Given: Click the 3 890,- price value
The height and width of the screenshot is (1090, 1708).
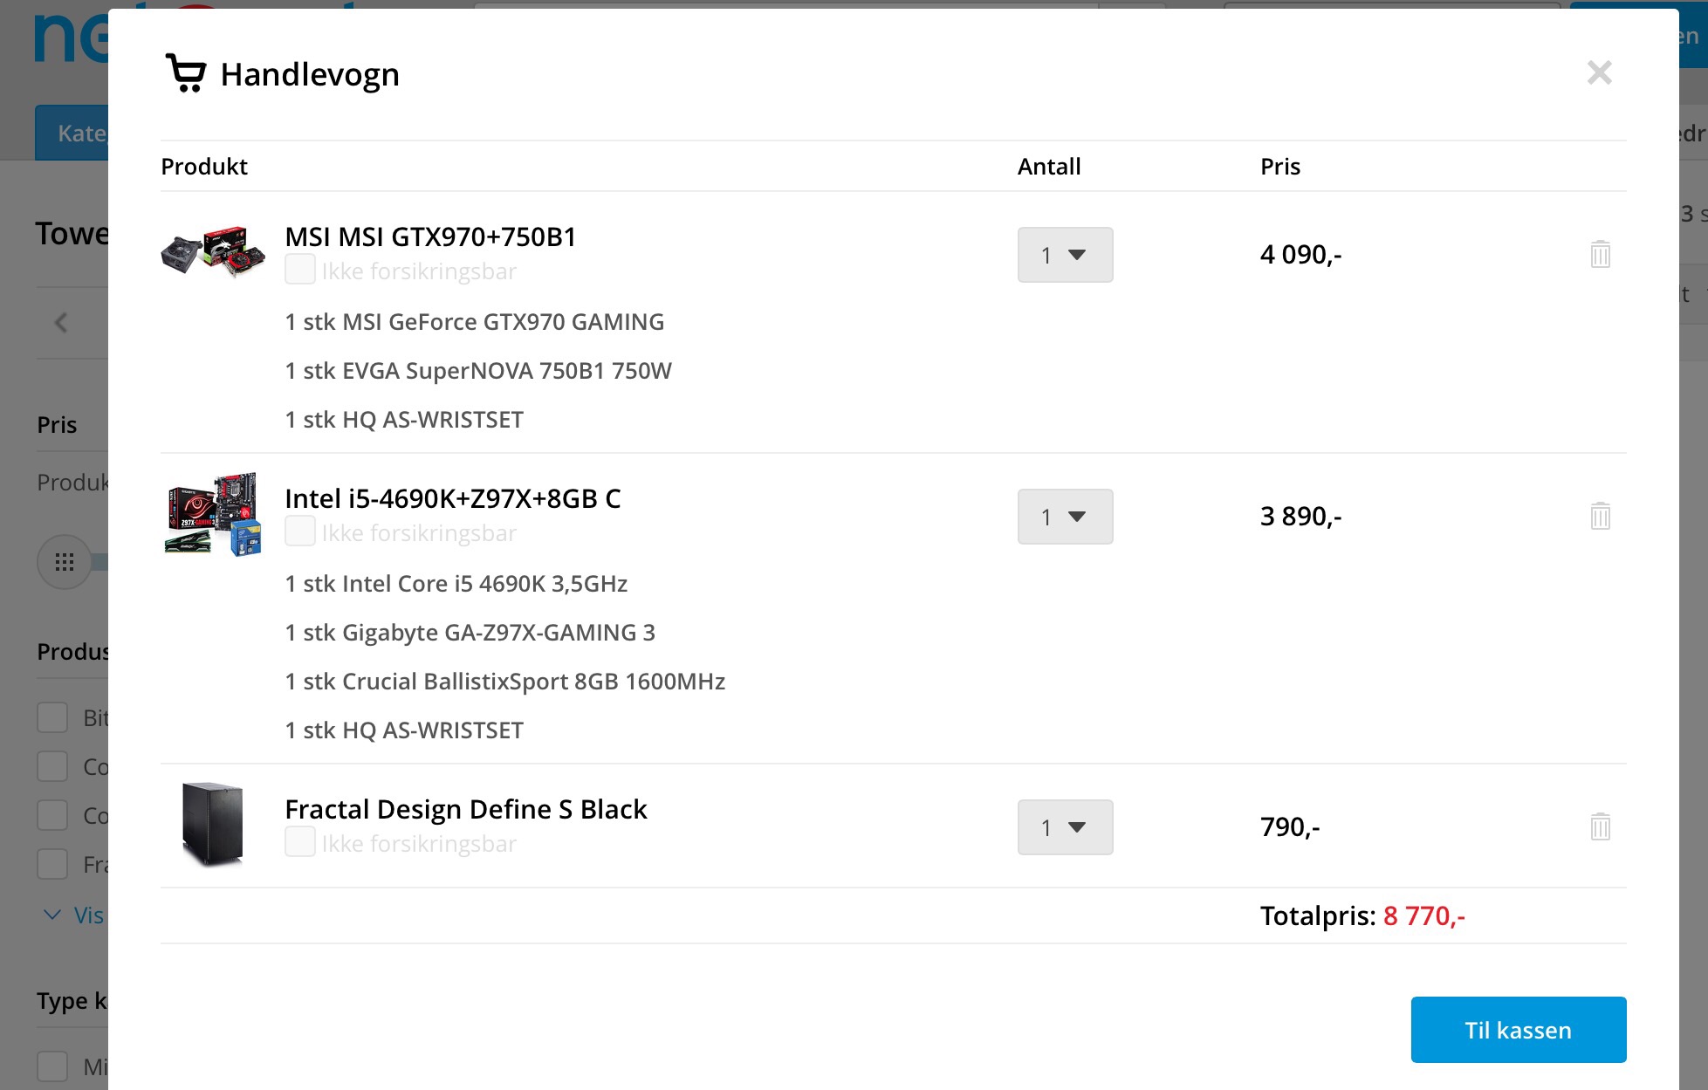Looking at the screenshot, I should (x=1300, y=516).
